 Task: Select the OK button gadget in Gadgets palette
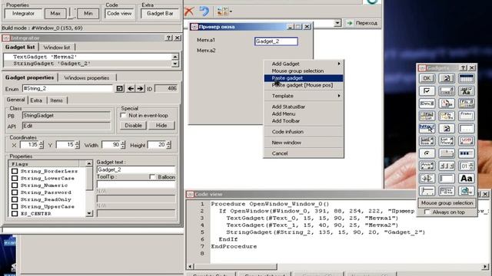click(x=427, y=78)
